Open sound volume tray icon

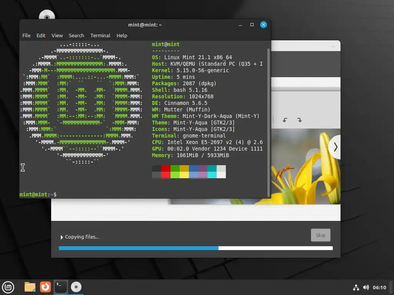(366, 287)
